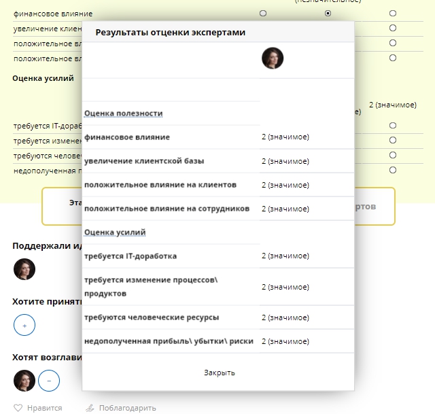
Task: Click the Оценка усилий heading in dialog
Action: [115, 232]
